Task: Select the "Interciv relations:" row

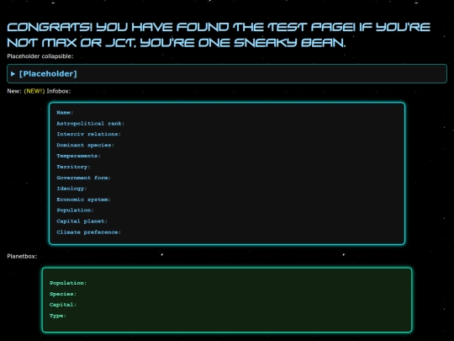Action: [88, 134]
